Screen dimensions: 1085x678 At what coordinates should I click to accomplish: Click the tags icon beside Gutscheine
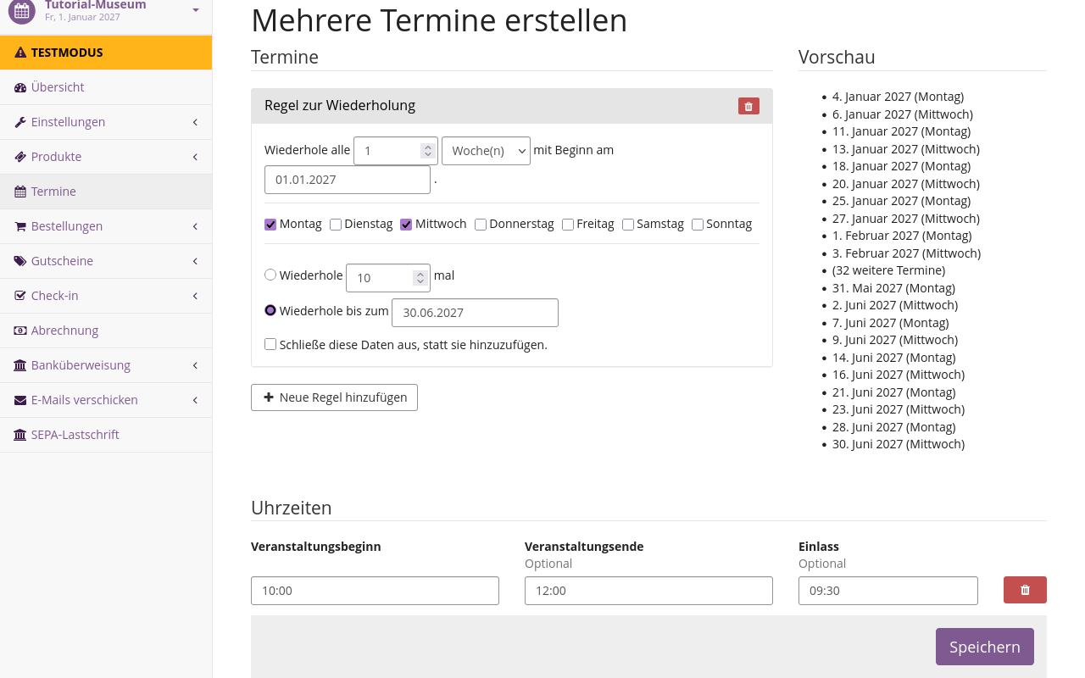click(20, 261)
